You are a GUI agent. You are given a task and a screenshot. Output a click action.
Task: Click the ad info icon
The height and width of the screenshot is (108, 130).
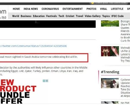pyautogui.click(x=44, y=81)
